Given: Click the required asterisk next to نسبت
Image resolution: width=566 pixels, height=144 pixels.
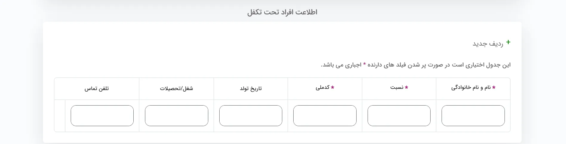Looking at the screenshot, I should coord(406,88).
